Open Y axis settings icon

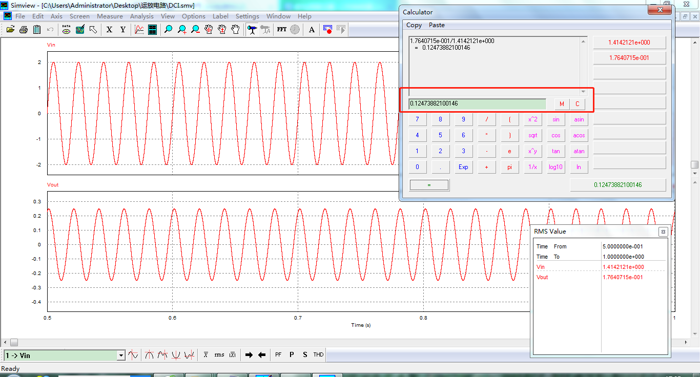122,30
